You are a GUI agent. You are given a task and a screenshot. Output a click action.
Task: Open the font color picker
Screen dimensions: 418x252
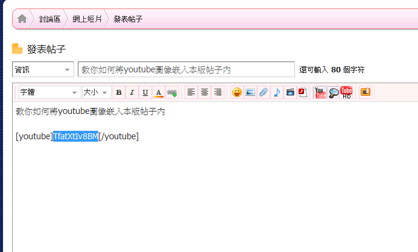159,92
